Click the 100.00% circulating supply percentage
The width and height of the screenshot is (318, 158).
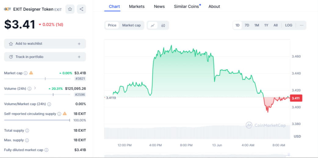click(80, 120)
